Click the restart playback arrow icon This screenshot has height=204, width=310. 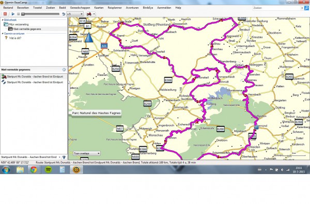(64, 14)
